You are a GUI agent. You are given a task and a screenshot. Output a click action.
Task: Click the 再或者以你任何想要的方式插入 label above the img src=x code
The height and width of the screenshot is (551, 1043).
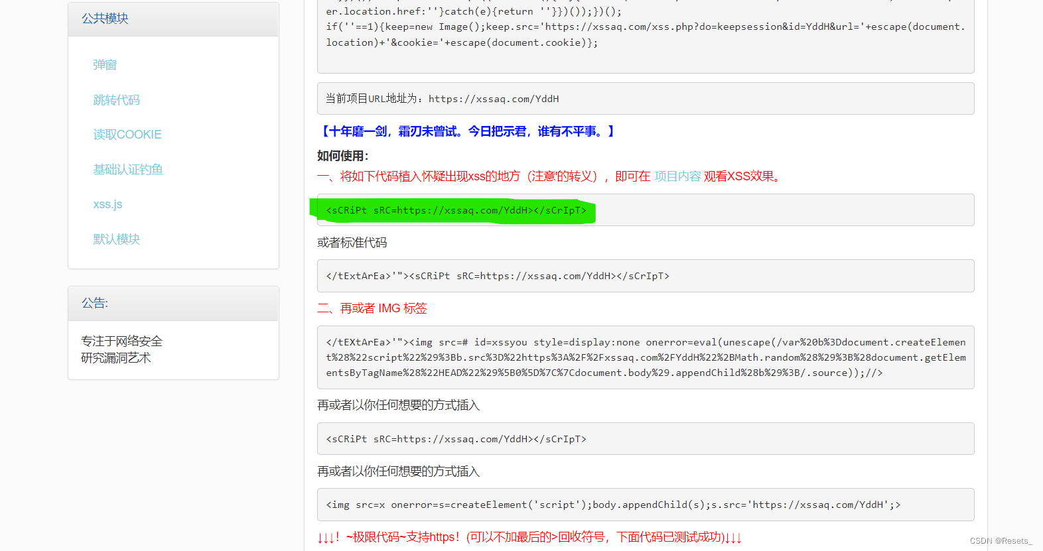(x=398, y=471)
